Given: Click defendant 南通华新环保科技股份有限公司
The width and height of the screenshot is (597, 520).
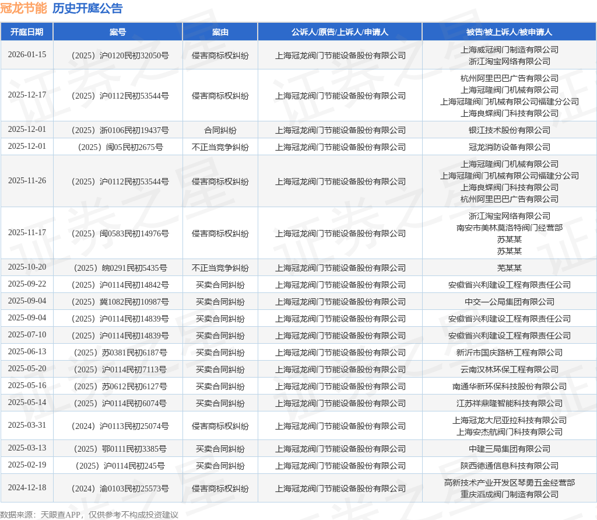Looking at the screenshot, I should (510, 386).
